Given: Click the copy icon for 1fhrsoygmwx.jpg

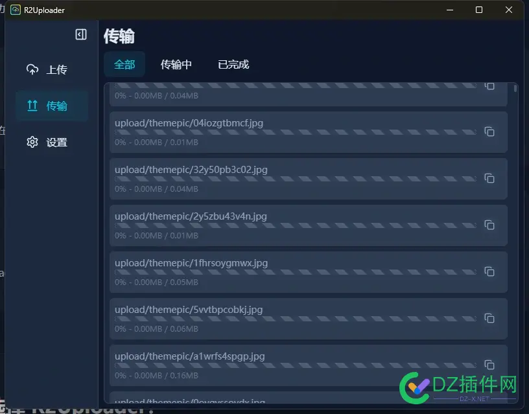Looking at the screenshot, I should (x=489, y=271).
